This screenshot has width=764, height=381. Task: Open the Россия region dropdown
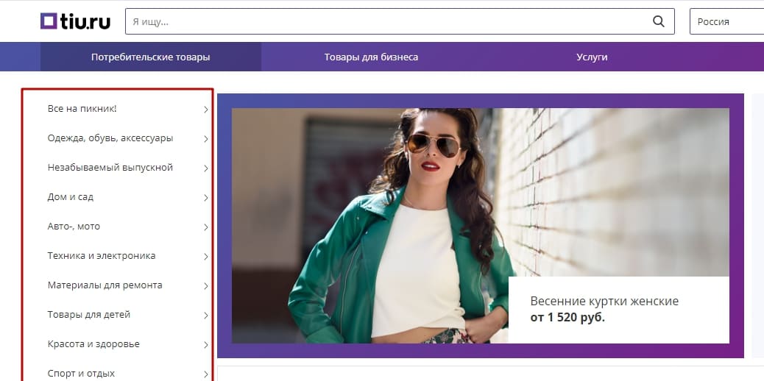(725, 21)
